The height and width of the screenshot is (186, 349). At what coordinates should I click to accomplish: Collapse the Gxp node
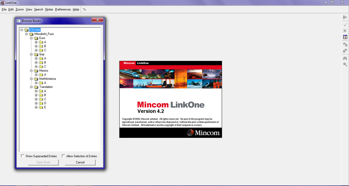pyautogui.click(x=31, y=54)
